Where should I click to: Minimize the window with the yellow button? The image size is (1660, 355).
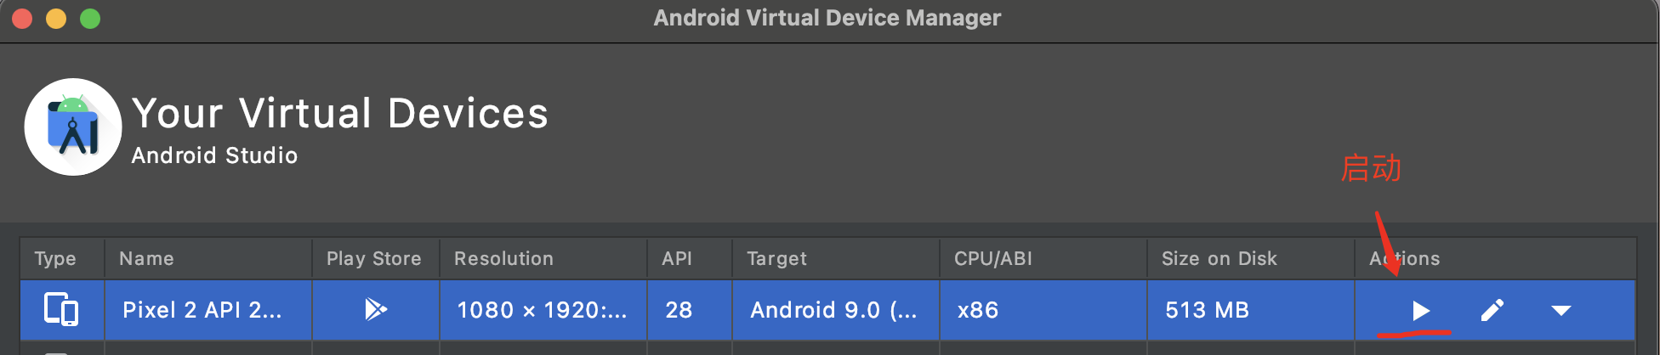56,19
